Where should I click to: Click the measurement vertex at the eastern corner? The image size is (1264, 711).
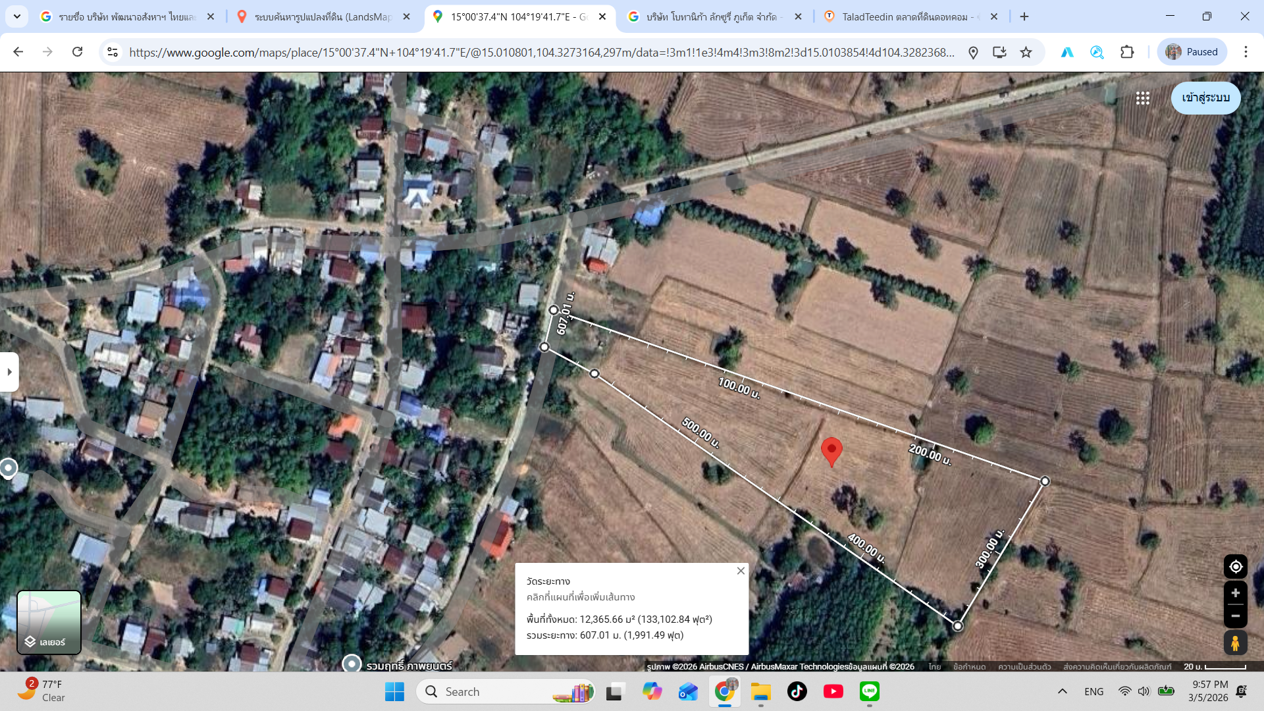(x=1045, y=481)
